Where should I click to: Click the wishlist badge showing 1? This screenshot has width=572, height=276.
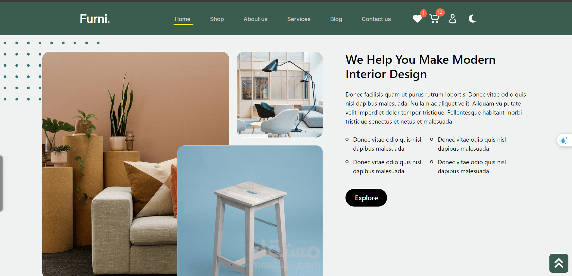point(423,13)
